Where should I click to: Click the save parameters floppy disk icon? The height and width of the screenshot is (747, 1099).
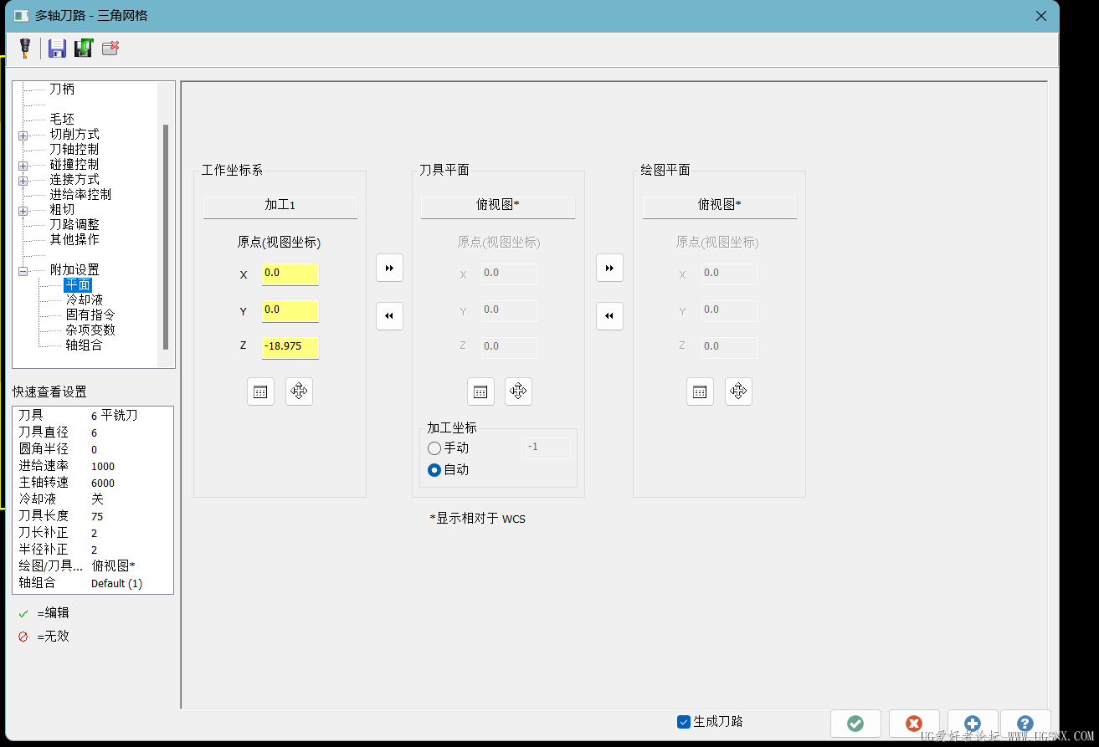click(x=57, y=49)
